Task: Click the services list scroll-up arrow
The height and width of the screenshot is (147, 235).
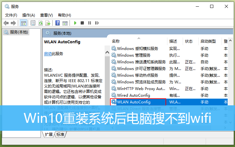Action: point(230,40)
